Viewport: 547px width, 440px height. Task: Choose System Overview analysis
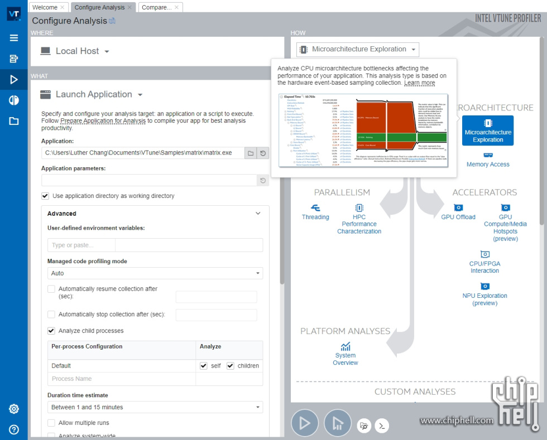346,354
